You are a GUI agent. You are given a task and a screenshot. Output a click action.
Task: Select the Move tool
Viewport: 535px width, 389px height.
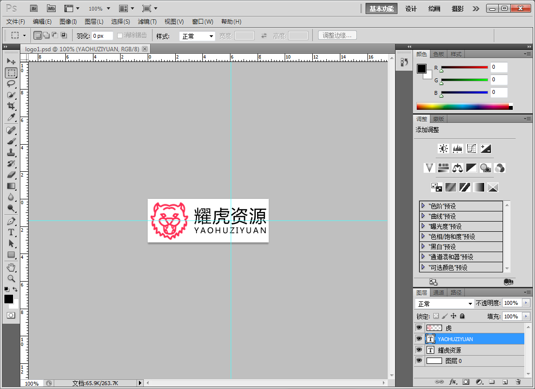(11, 61)
